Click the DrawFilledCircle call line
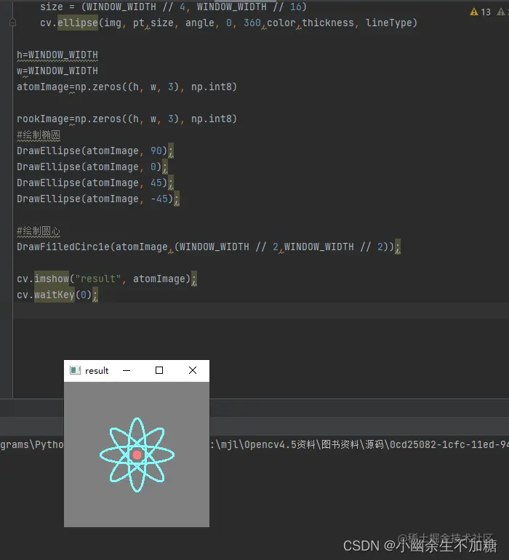The height and width of the screenshot is (560, 509). (x=209, y=247)
